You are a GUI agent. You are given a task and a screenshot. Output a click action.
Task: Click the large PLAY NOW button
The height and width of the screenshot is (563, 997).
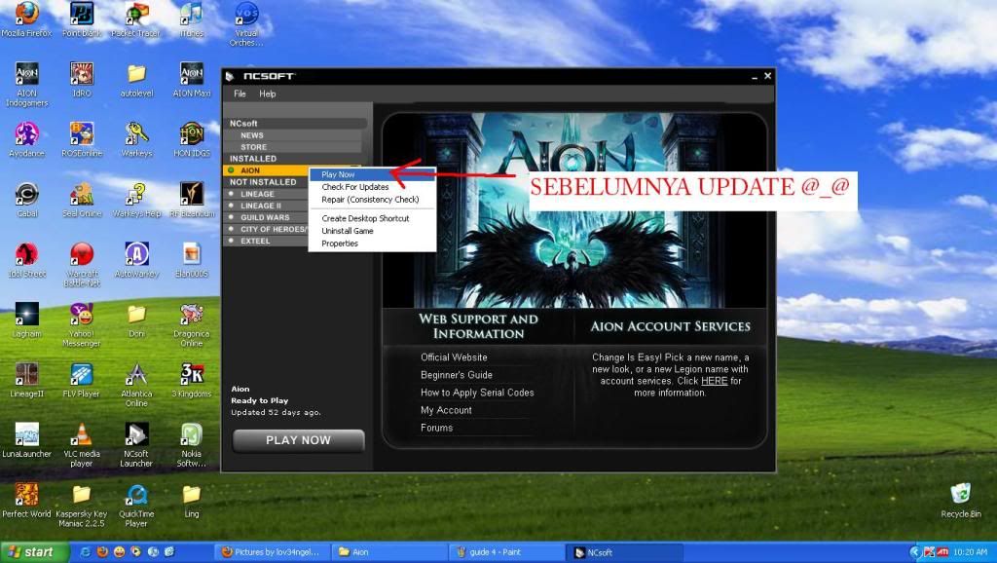point(298,440)
